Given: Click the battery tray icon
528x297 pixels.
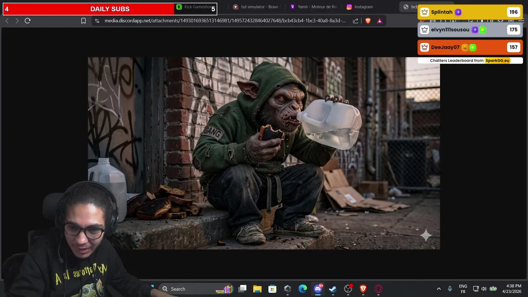Looking at the screenshot, I should click(x=493, y=289).
